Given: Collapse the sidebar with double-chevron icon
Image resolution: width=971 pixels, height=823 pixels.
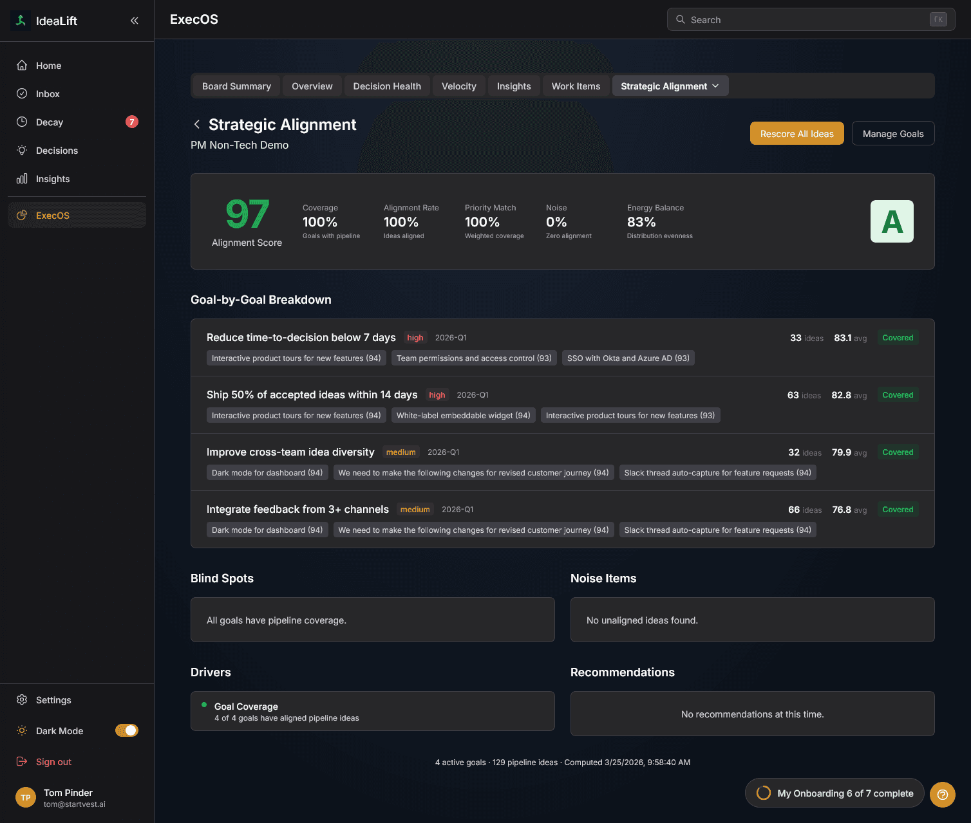Looking at the screenshot, I should pyautogui.click(x=135, y=21).
